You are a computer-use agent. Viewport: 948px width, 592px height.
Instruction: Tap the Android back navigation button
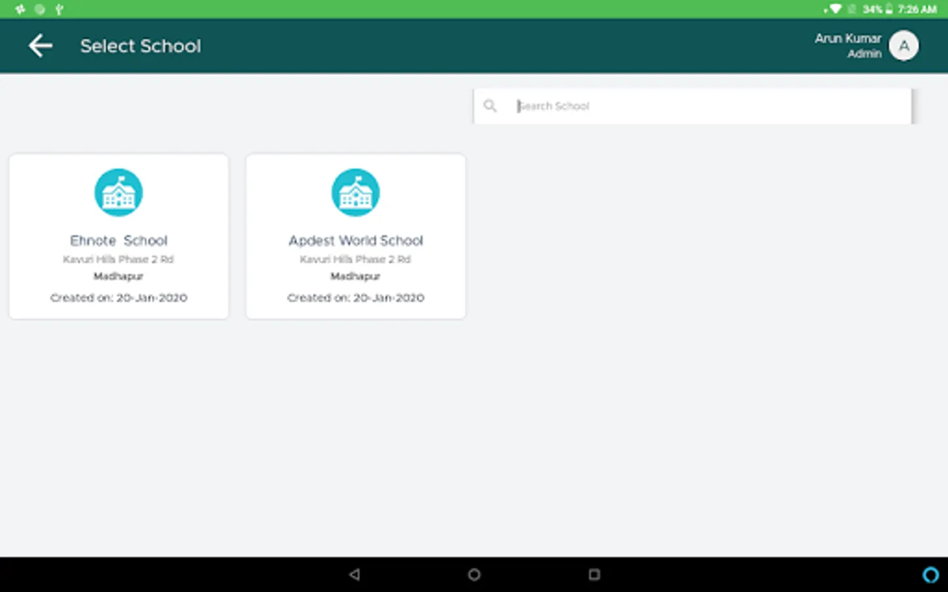coord(355,574)
